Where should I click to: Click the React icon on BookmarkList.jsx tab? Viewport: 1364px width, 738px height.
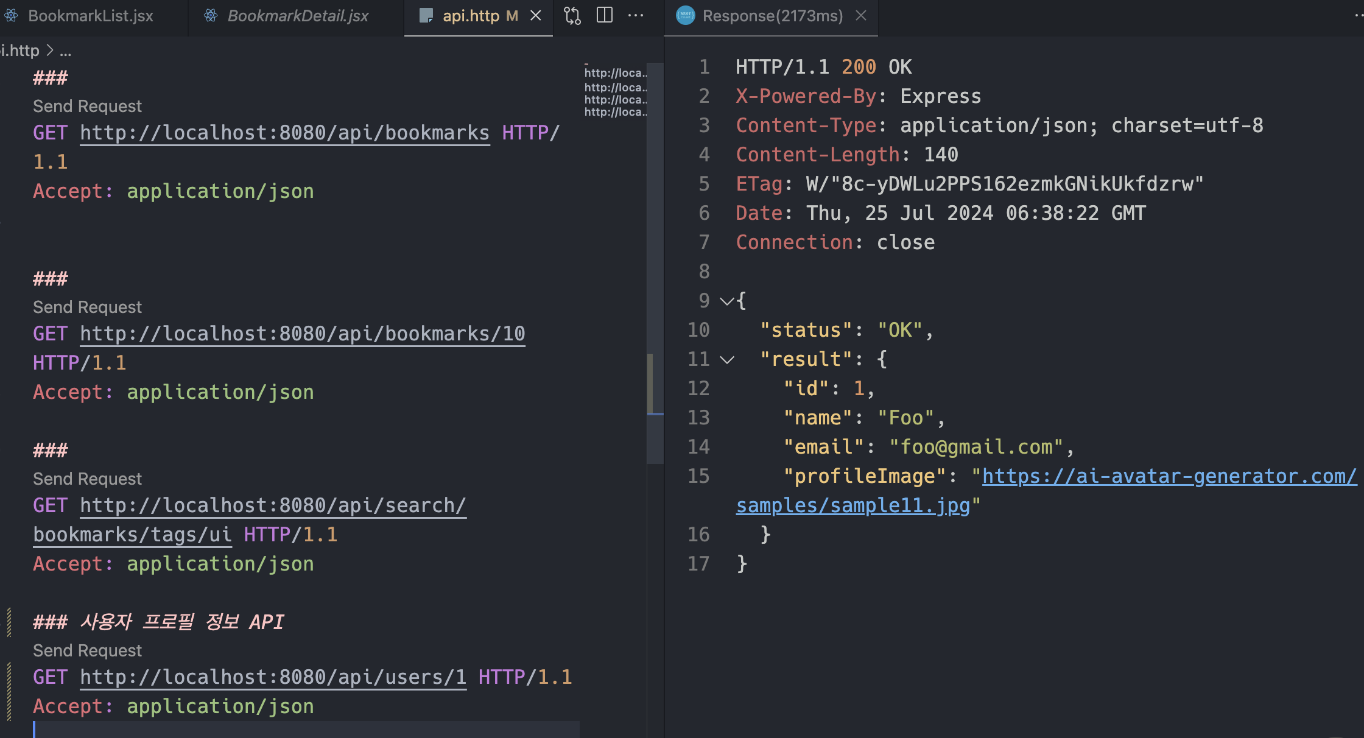[x=11, y=16]
